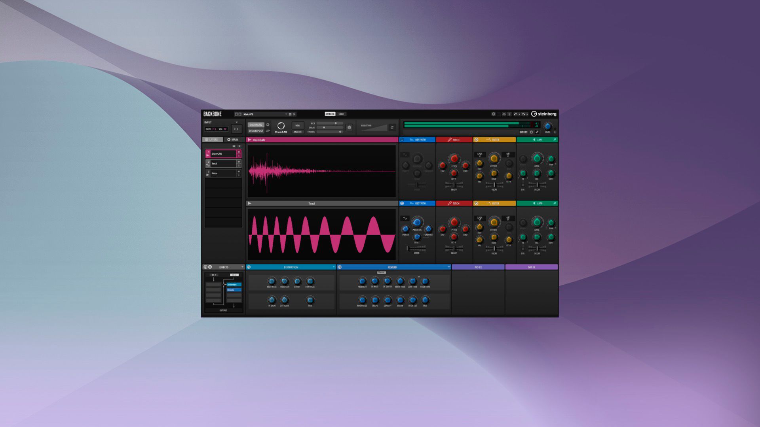Screen dimensions: 760x427
Task: Mute the Tonal layer with its M button
Action: [239, 162]
